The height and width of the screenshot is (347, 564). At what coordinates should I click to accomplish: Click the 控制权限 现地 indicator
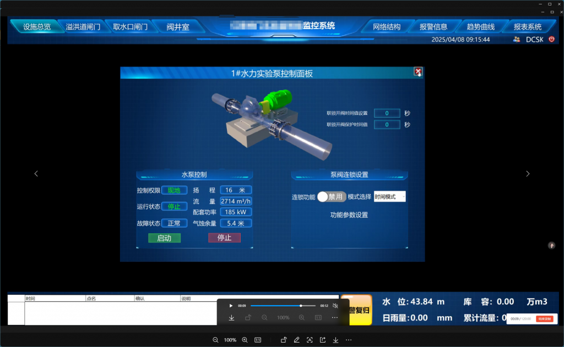pos(174,190)
